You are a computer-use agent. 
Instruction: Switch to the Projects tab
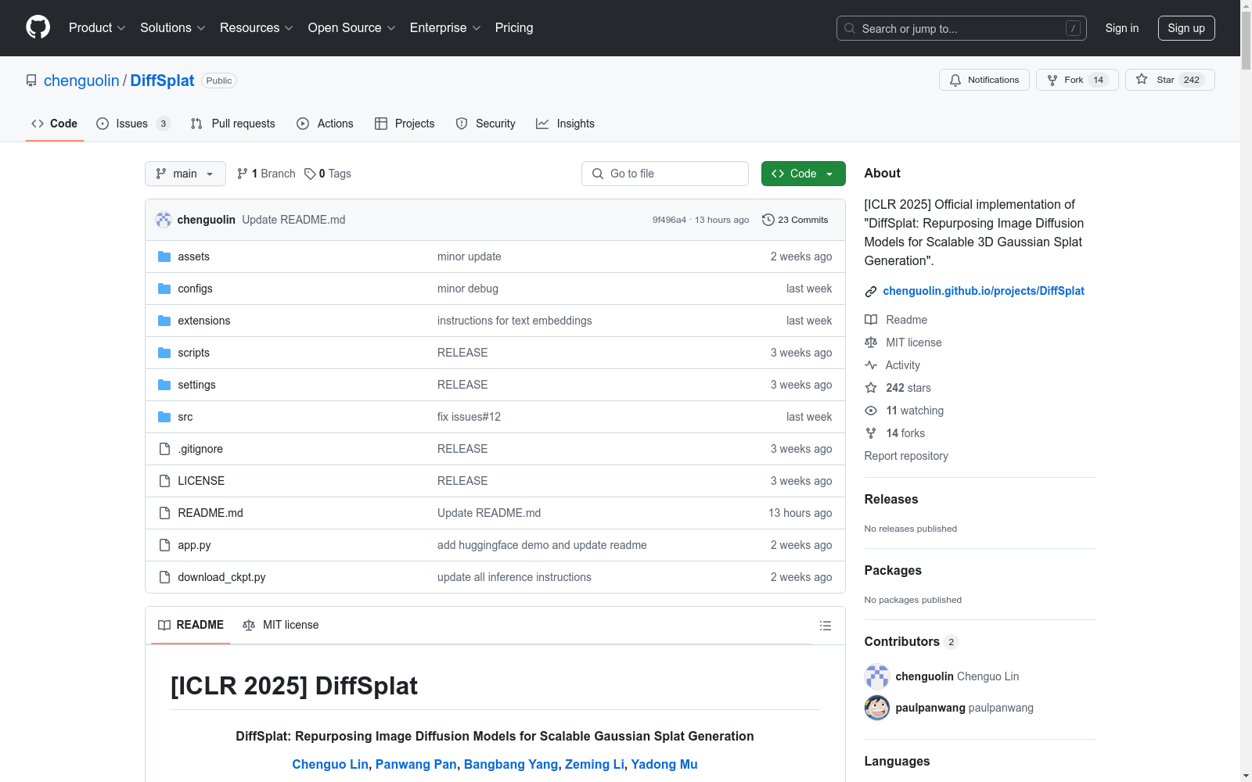pyautogui.click(x=405, y=124)
